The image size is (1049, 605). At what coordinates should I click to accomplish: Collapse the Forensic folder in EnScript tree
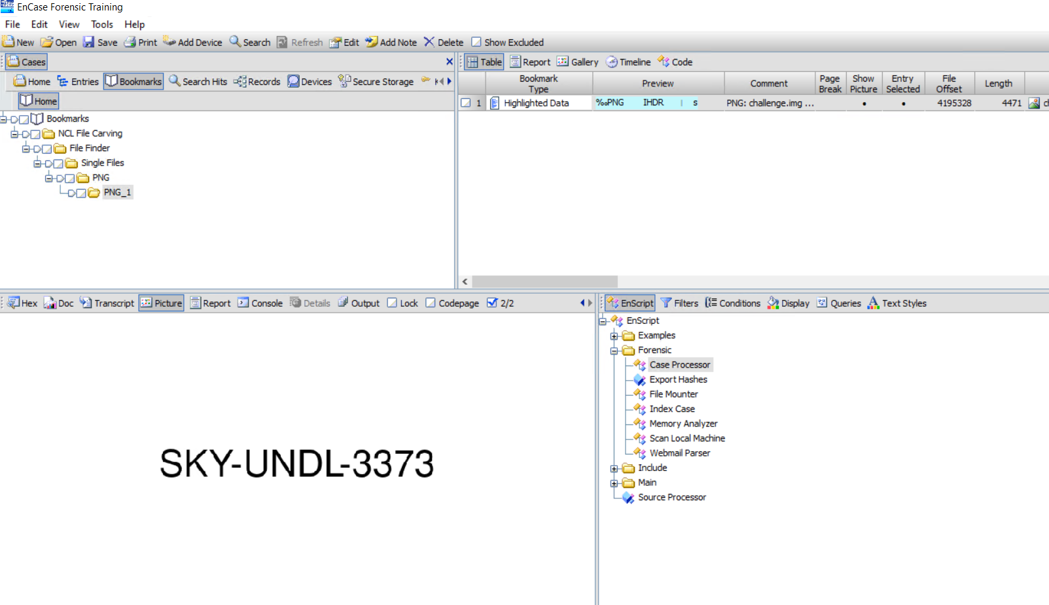(x=614, y=351)
